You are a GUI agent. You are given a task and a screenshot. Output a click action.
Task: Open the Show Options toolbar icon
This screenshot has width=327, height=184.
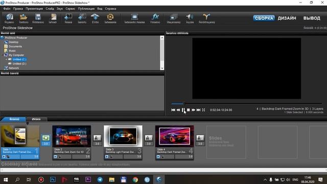(x=174, y=18)
